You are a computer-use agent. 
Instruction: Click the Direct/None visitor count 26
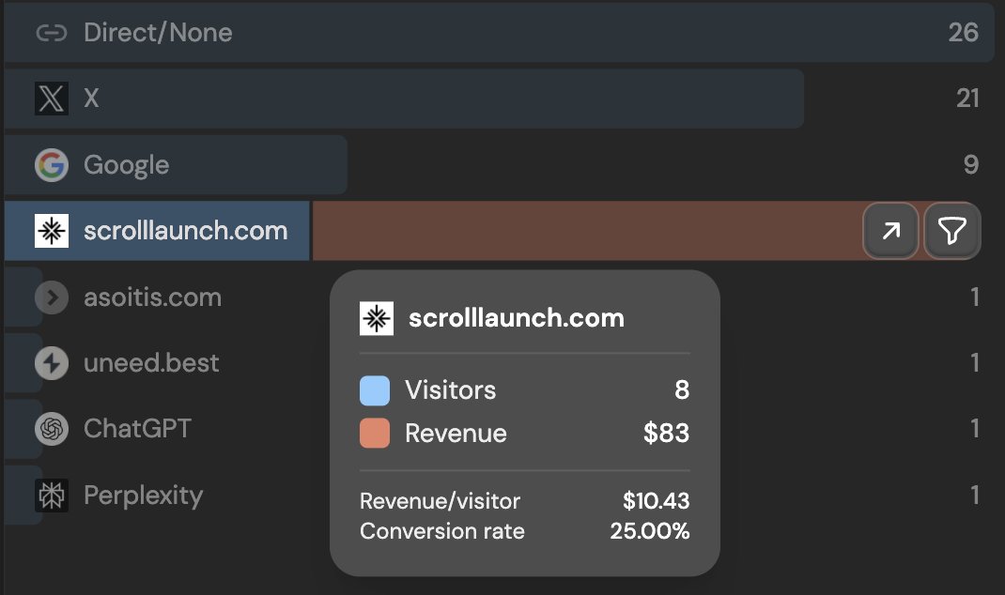964,33
